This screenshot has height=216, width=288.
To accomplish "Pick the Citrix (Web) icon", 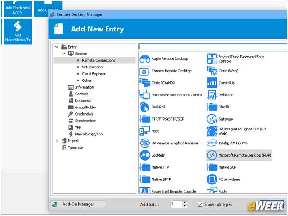I will 212,71.
